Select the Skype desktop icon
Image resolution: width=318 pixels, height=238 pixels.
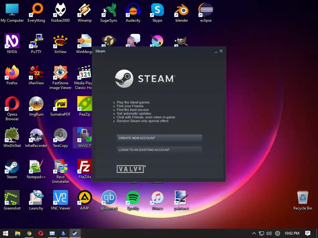pos(157,12)
